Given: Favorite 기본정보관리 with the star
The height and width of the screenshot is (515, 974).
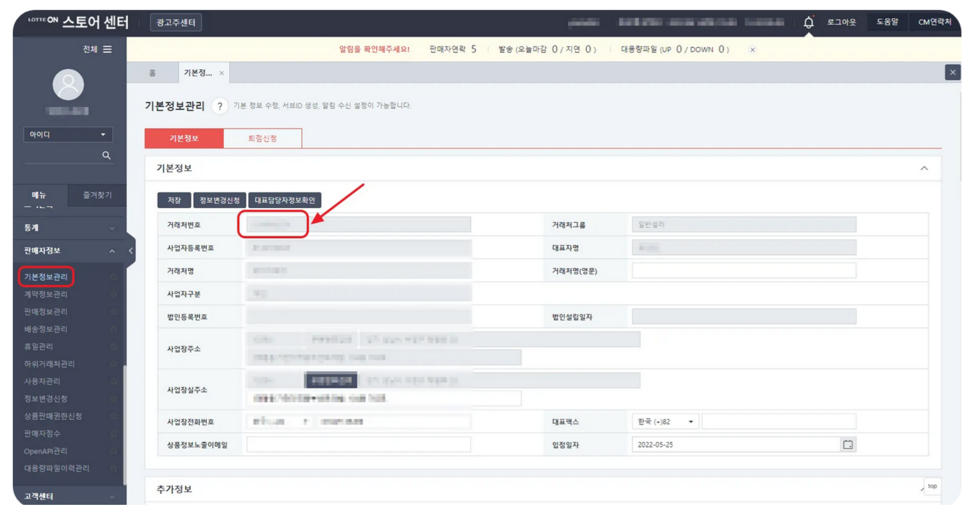Looking at the screenshot, I should pos(113,277).
